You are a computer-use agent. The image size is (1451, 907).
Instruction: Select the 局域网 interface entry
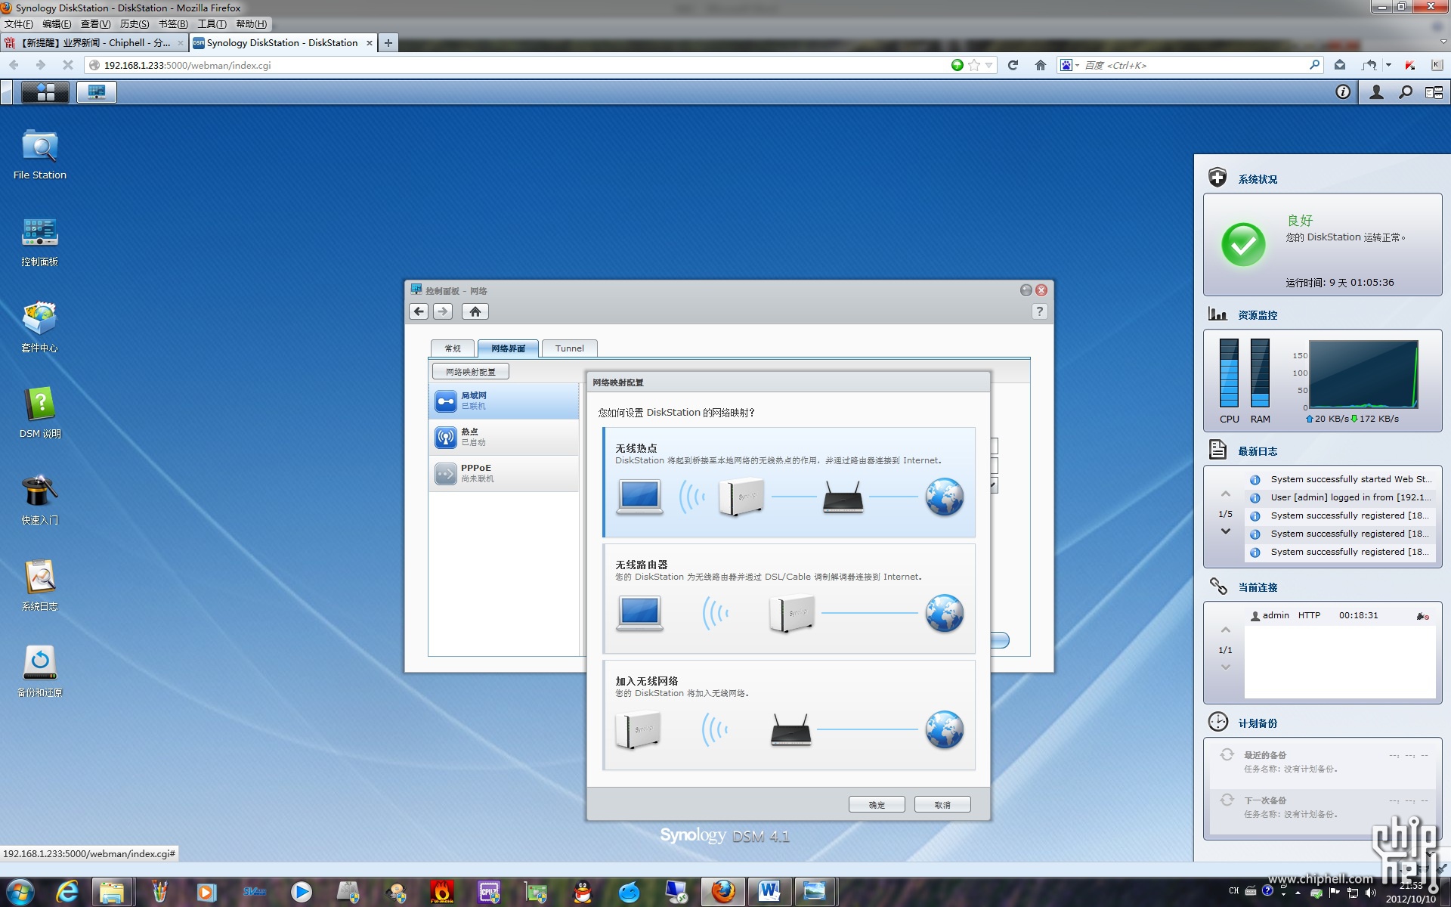coord(503,401)
